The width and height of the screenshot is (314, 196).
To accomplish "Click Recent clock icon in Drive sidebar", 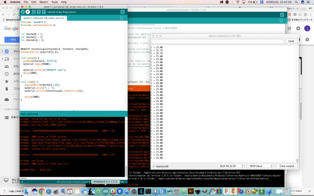I will 7,74.
